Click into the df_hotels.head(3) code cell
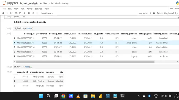 point(96,67)
